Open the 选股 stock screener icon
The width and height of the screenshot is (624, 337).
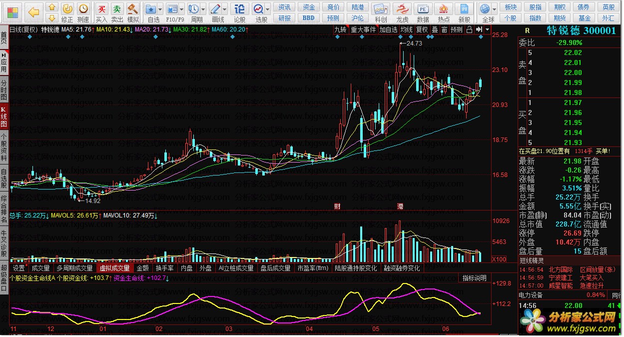[258, 8]
